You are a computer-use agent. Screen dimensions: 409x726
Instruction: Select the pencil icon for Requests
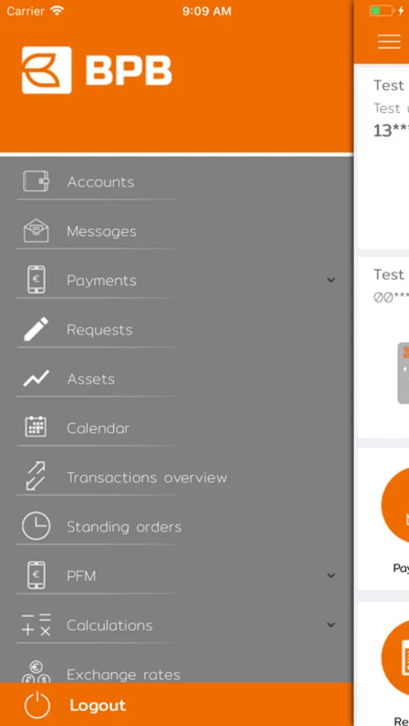click(36, 329)
